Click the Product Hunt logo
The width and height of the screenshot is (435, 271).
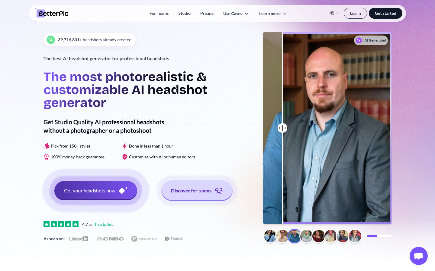(x=144, y=239)
